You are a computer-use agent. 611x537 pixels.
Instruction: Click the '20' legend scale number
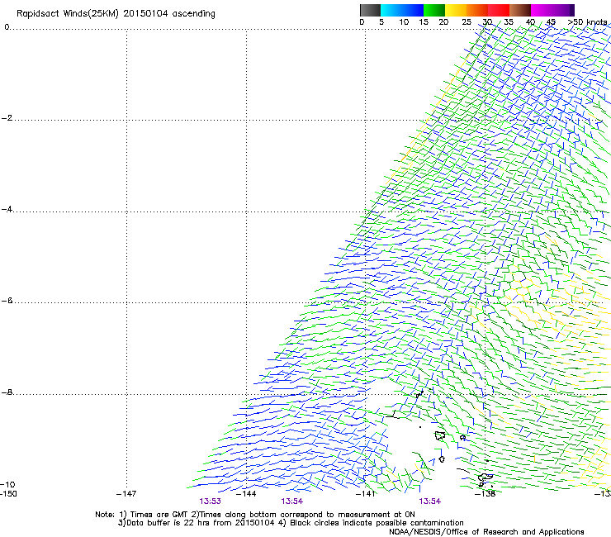tap(443, 22)
